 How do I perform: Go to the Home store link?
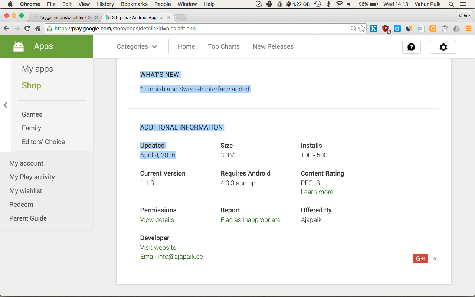186,46
